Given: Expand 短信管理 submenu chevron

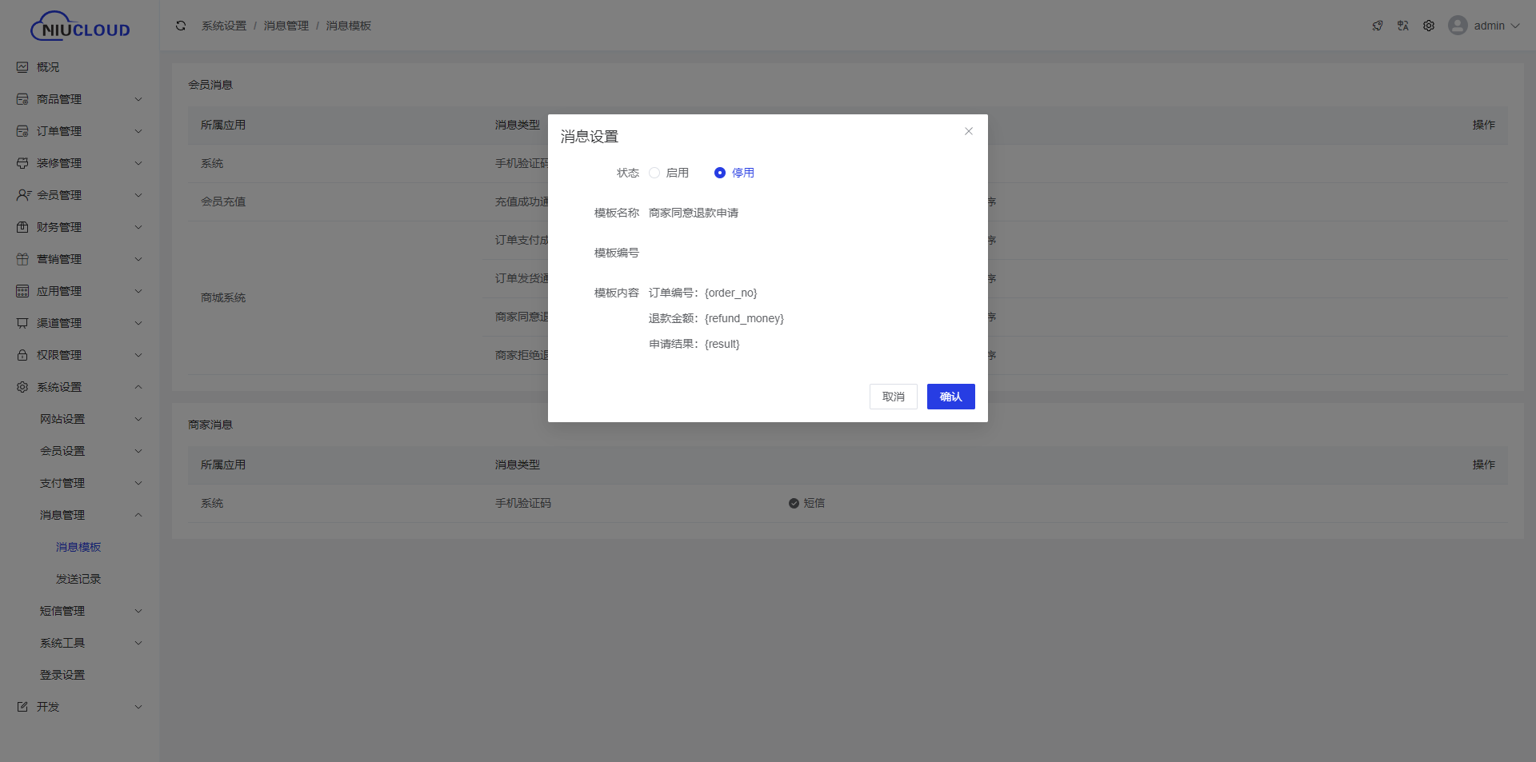Looking at the screenshot, I should (138, 611).
